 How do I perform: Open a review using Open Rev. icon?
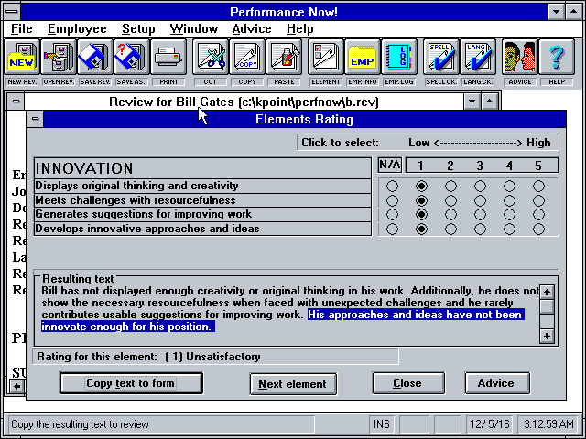(x=59, y=57)
